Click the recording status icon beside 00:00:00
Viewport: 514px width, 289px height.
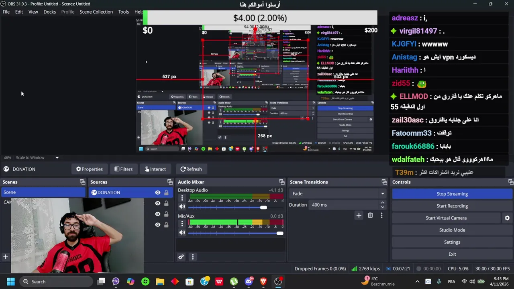pyautogui.click(x=419, y=269)
